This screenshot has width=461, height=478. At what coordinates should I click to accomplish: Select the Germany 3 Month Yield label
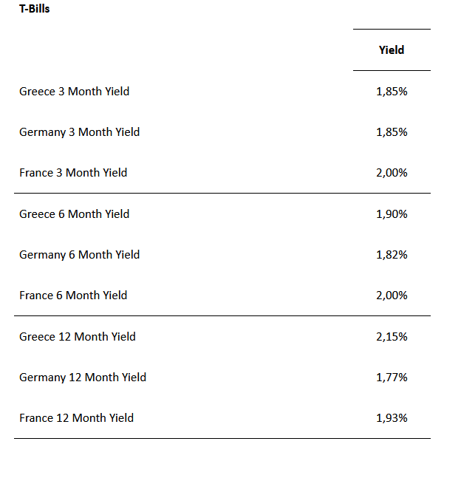pos(79,132)
